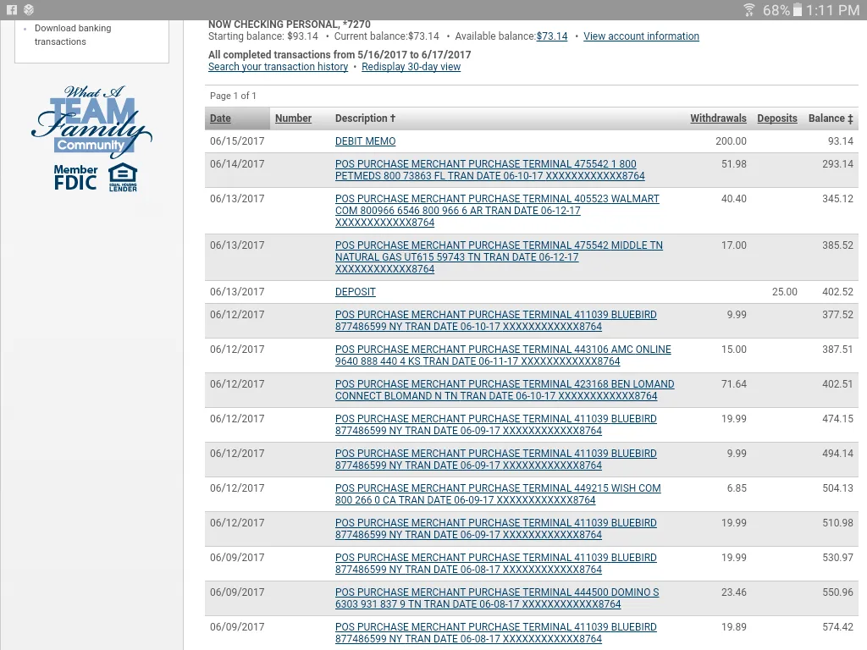Open Search your transaction history link
This screenshot has height=650, width=867.
click(x=278, y=67)
